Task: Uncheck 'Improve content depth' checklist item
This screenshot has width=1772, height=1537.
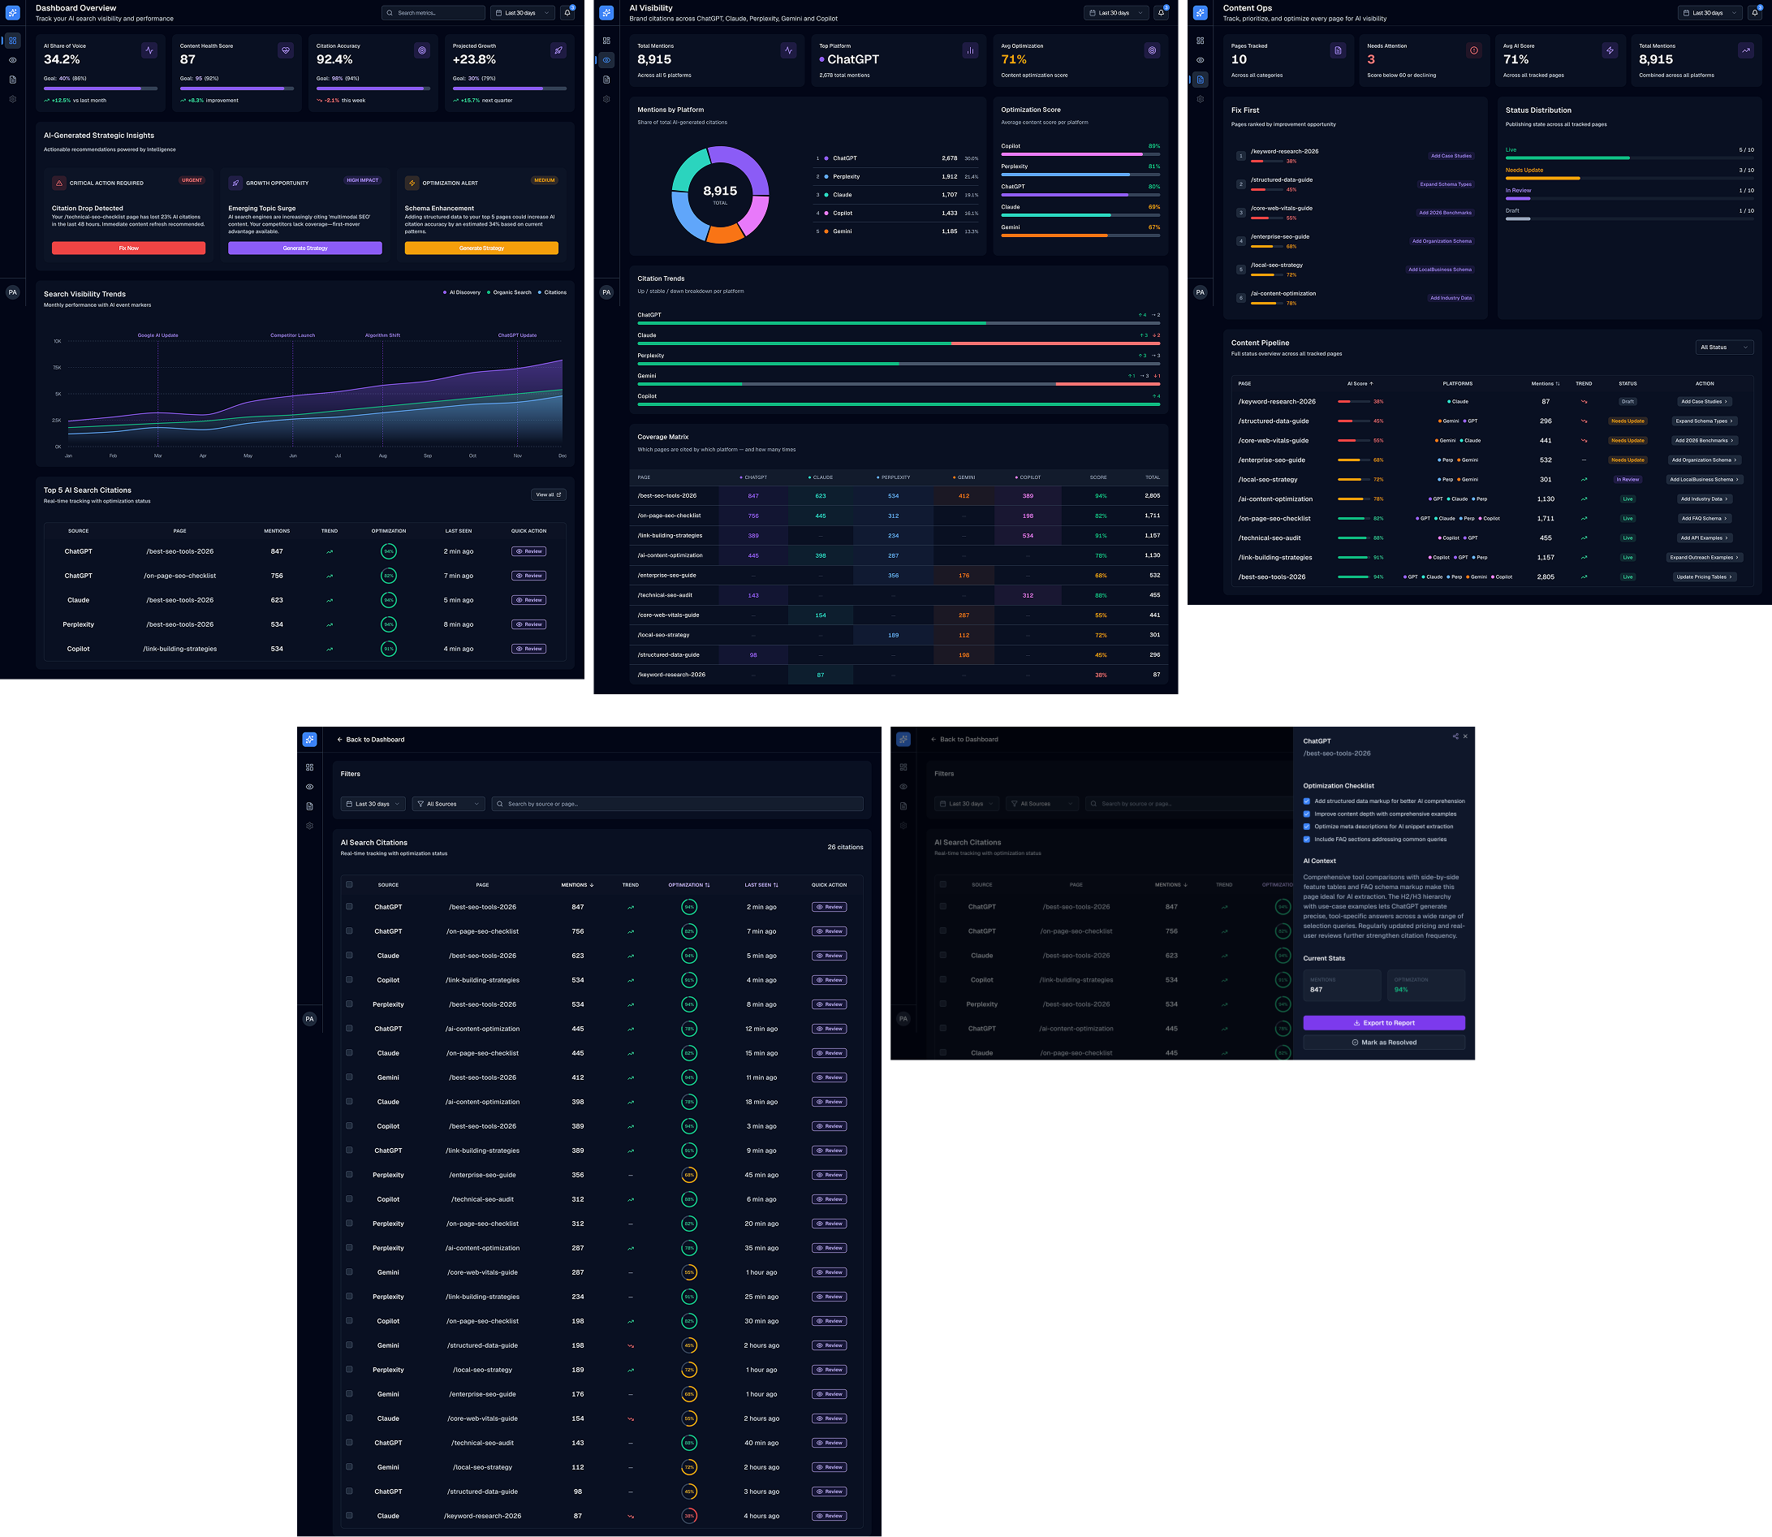Action: tap(1307, 814)
